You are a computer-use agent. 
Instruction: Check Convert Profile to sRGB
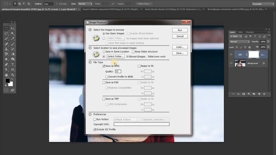pyautogui.click(x=107, y=77)
